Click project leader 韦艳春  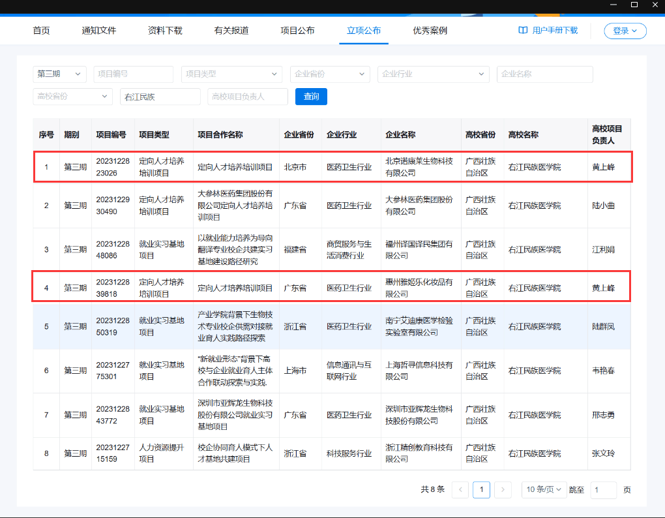coord(603,371)
